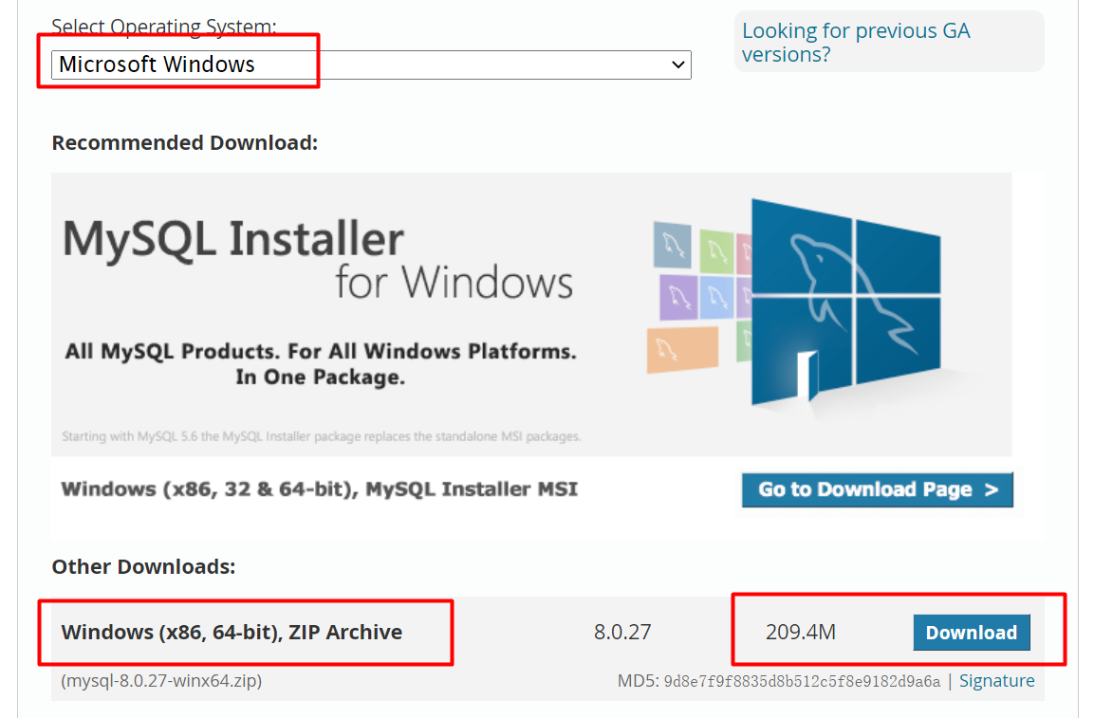
Task: Click the Download button for the ZIP Archive
Action: coord(972,632)
